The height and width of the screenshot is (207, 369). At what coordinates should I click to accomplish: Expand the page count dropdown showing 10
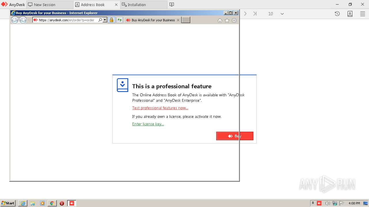coord(282,14)
